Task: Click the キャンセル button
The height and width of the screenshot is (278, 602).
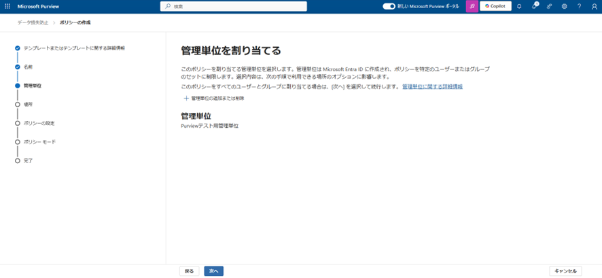Action: (565, 271)
